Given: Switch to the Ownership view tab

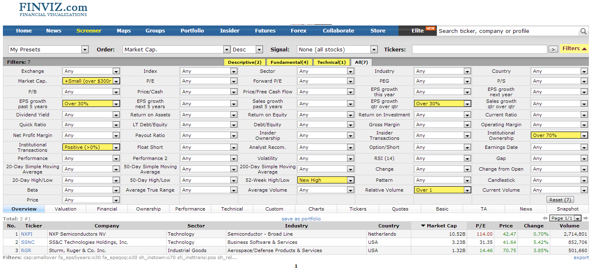Looking at the screenshot, I should click(148, 209).
